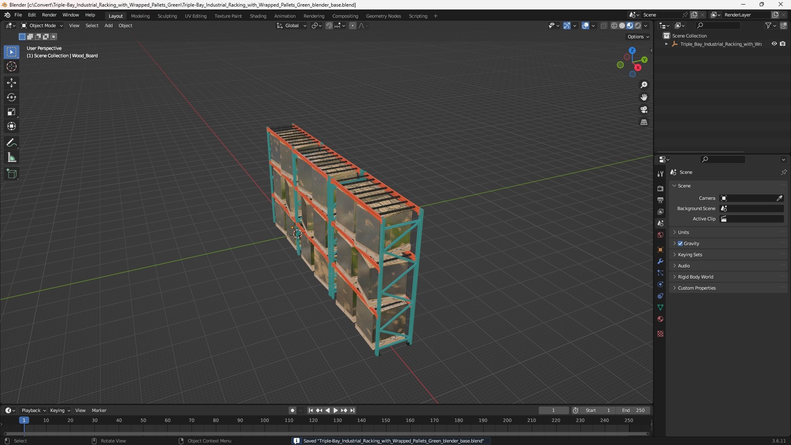Open the Render menu
Screen dimensions: 791x445
click(x=49, y=15)
